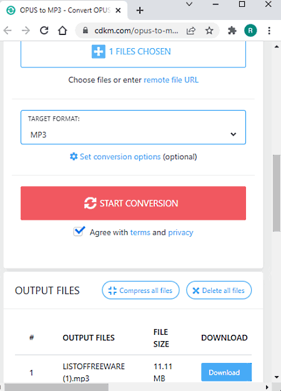Expand the Target Format MP3 dropdown
The height and width of the screenshot is (391, 281).
pos(134,127)
